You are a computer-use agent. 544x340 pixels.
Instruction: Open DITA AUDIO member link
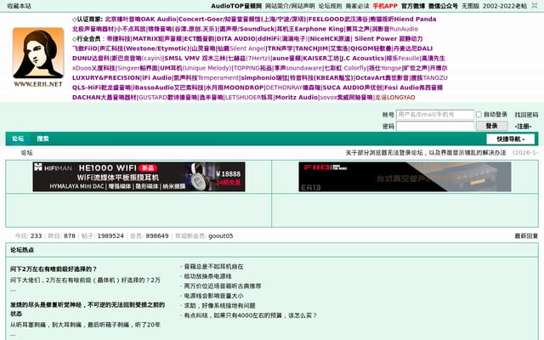[236, 38]
